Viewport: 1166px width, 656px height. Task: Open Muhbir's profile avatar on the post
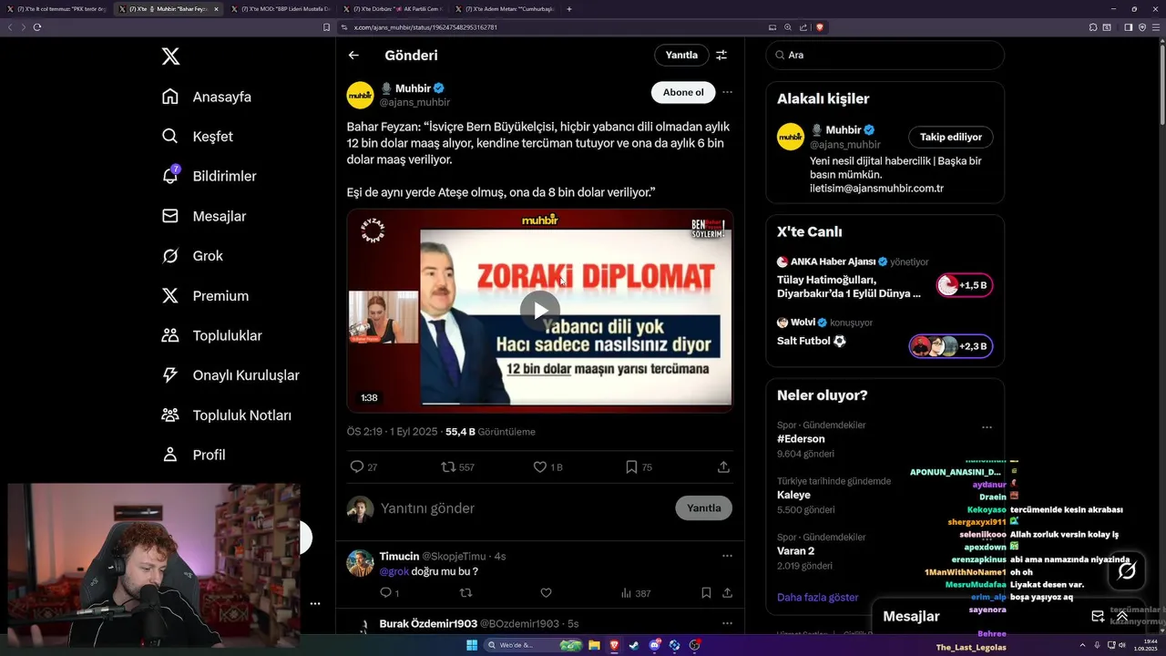[360, 95]
